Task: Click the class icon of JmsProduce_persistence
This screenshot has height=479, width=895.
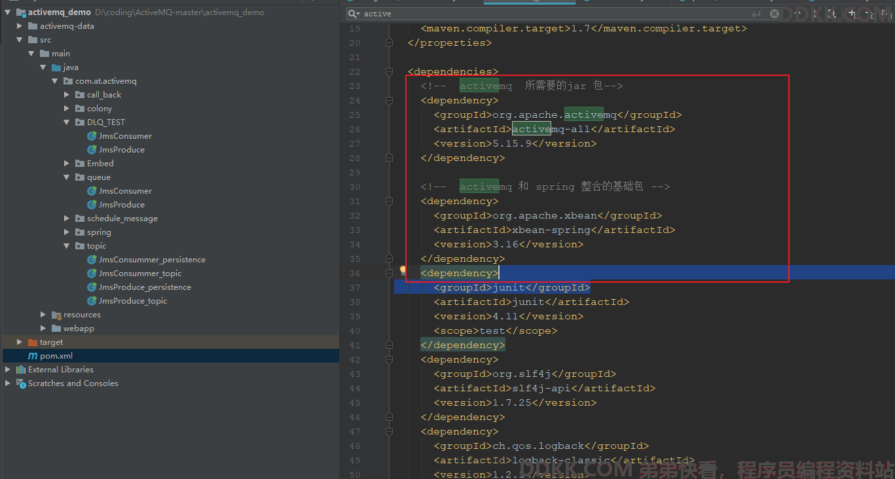Action: pyautogui.click(x=92, y=287)
